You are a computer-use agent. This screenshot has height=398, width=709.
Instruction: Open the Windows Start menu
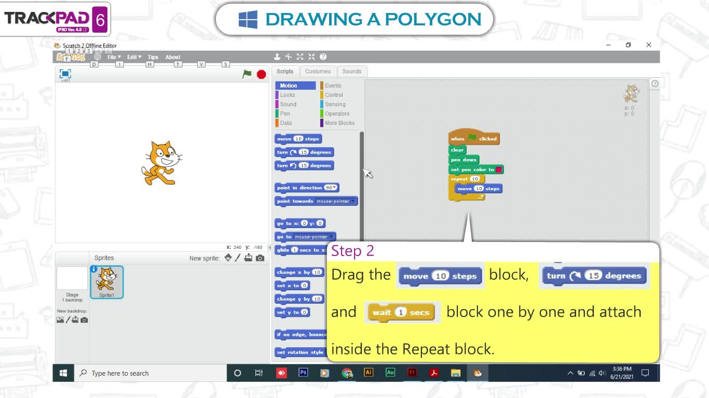(x=63, y=373)
